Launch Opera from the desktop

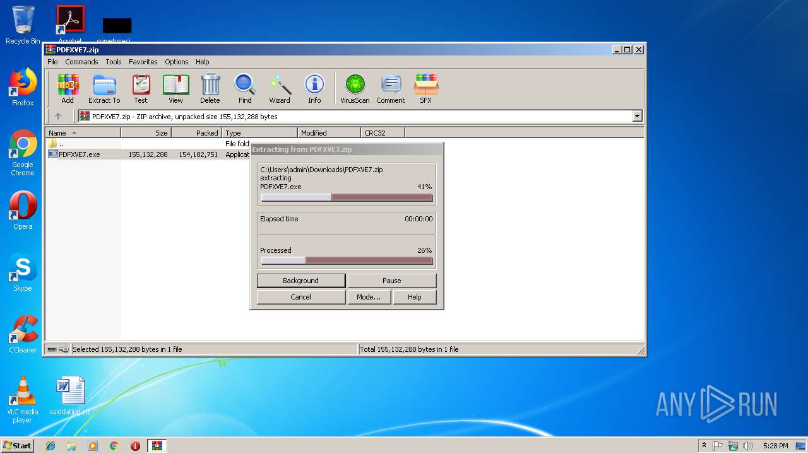pyautogui.click(x=23, y=211)
